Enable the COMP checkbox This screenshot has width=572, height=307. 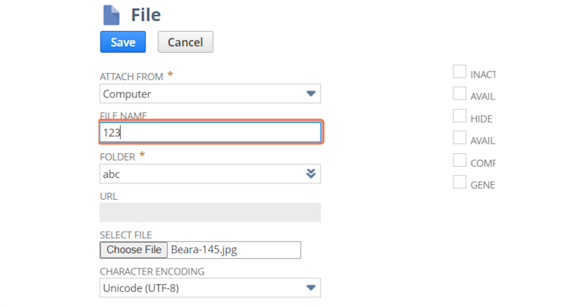coord(460,160)
